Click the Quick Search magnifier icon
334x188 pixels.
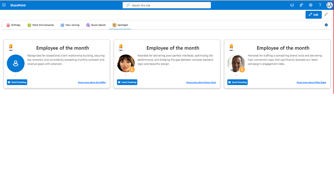pos(88,25)
